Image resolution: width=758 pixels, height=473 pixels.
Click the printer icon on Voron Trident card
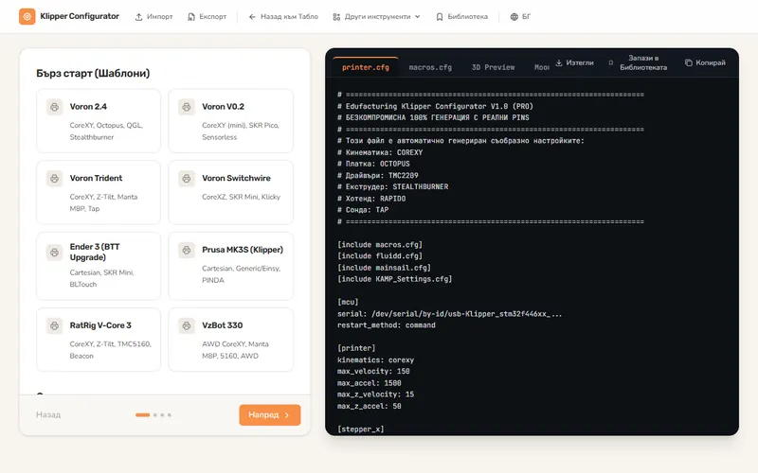coord(55,178)
